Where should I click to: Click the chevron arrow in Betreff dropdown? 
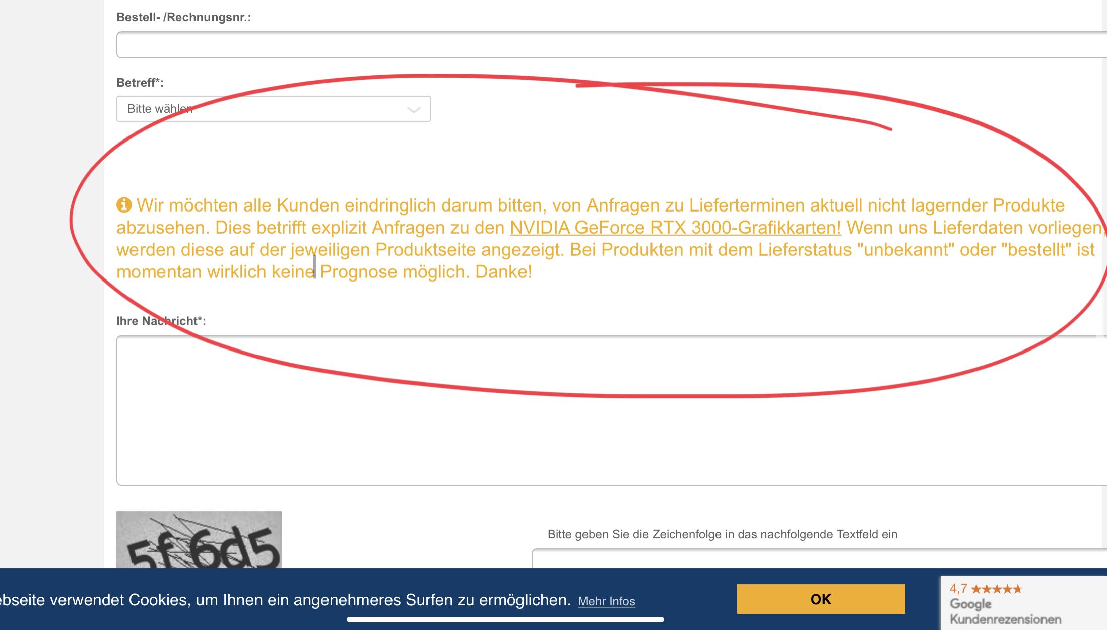point(414,109)
